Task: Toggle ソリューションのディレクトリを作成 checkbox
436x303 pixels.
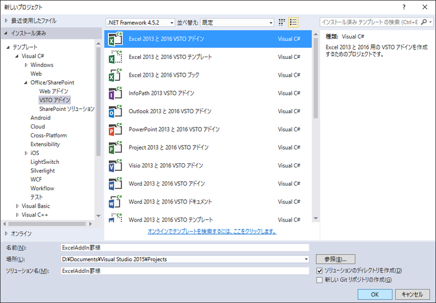Action: (319, 271)
